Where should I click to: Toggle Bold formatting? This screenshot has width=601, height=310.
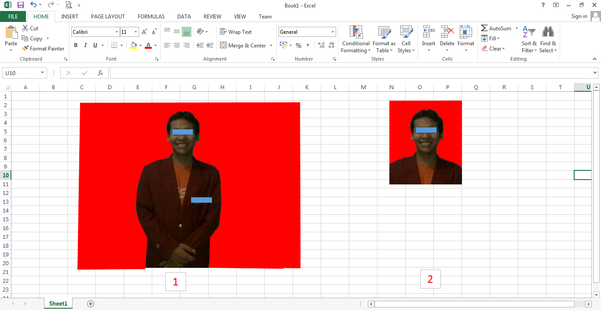click(76, 45)
